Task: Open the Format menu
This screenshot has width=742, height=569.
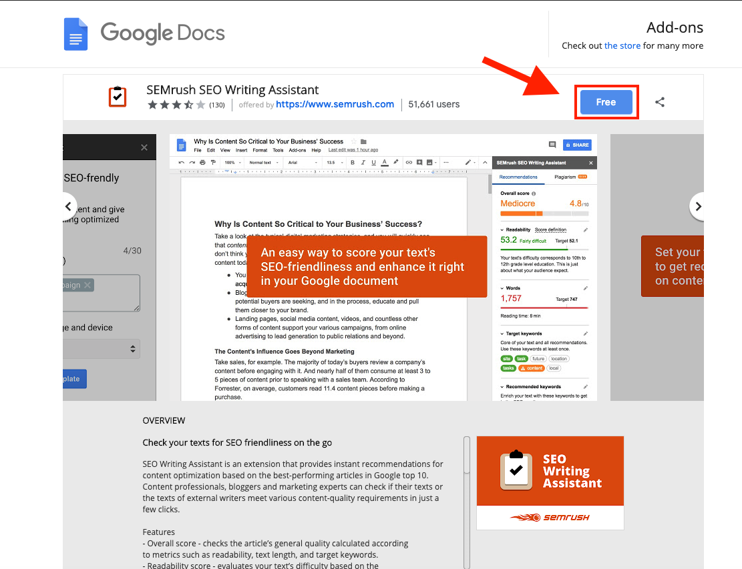Action: coord(260,150)
